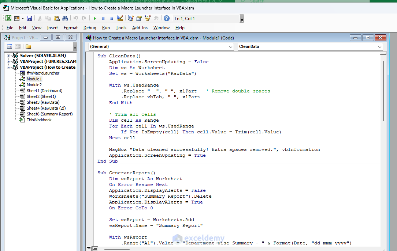Screen dimensions: 397x251
Task: Expand Solver (SOLVER.XLAM) project node
Action: tap(9, 56)
